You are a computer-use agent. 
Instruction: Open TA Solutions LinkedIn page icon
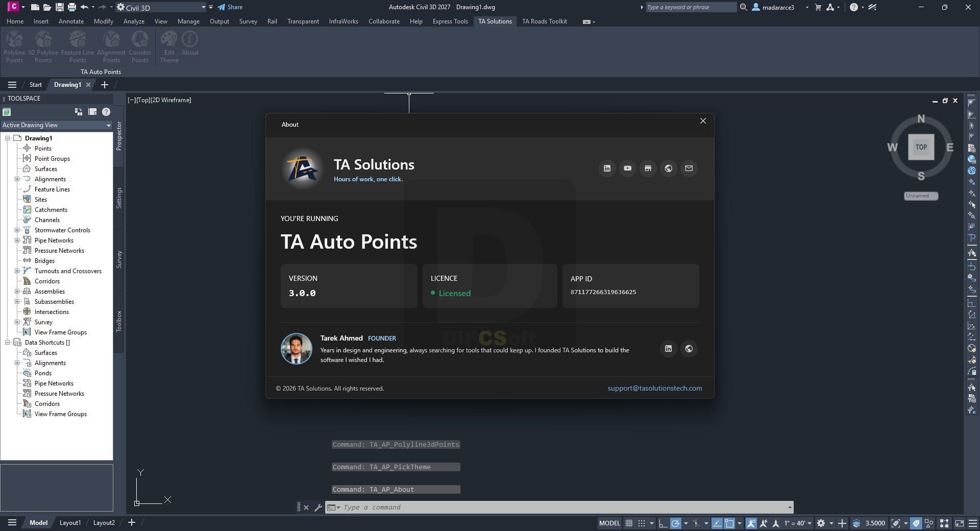(x=607, y=168)
